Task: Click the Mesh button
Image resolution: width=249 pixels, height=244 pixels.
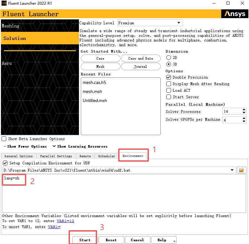Action: pos(100,66)
